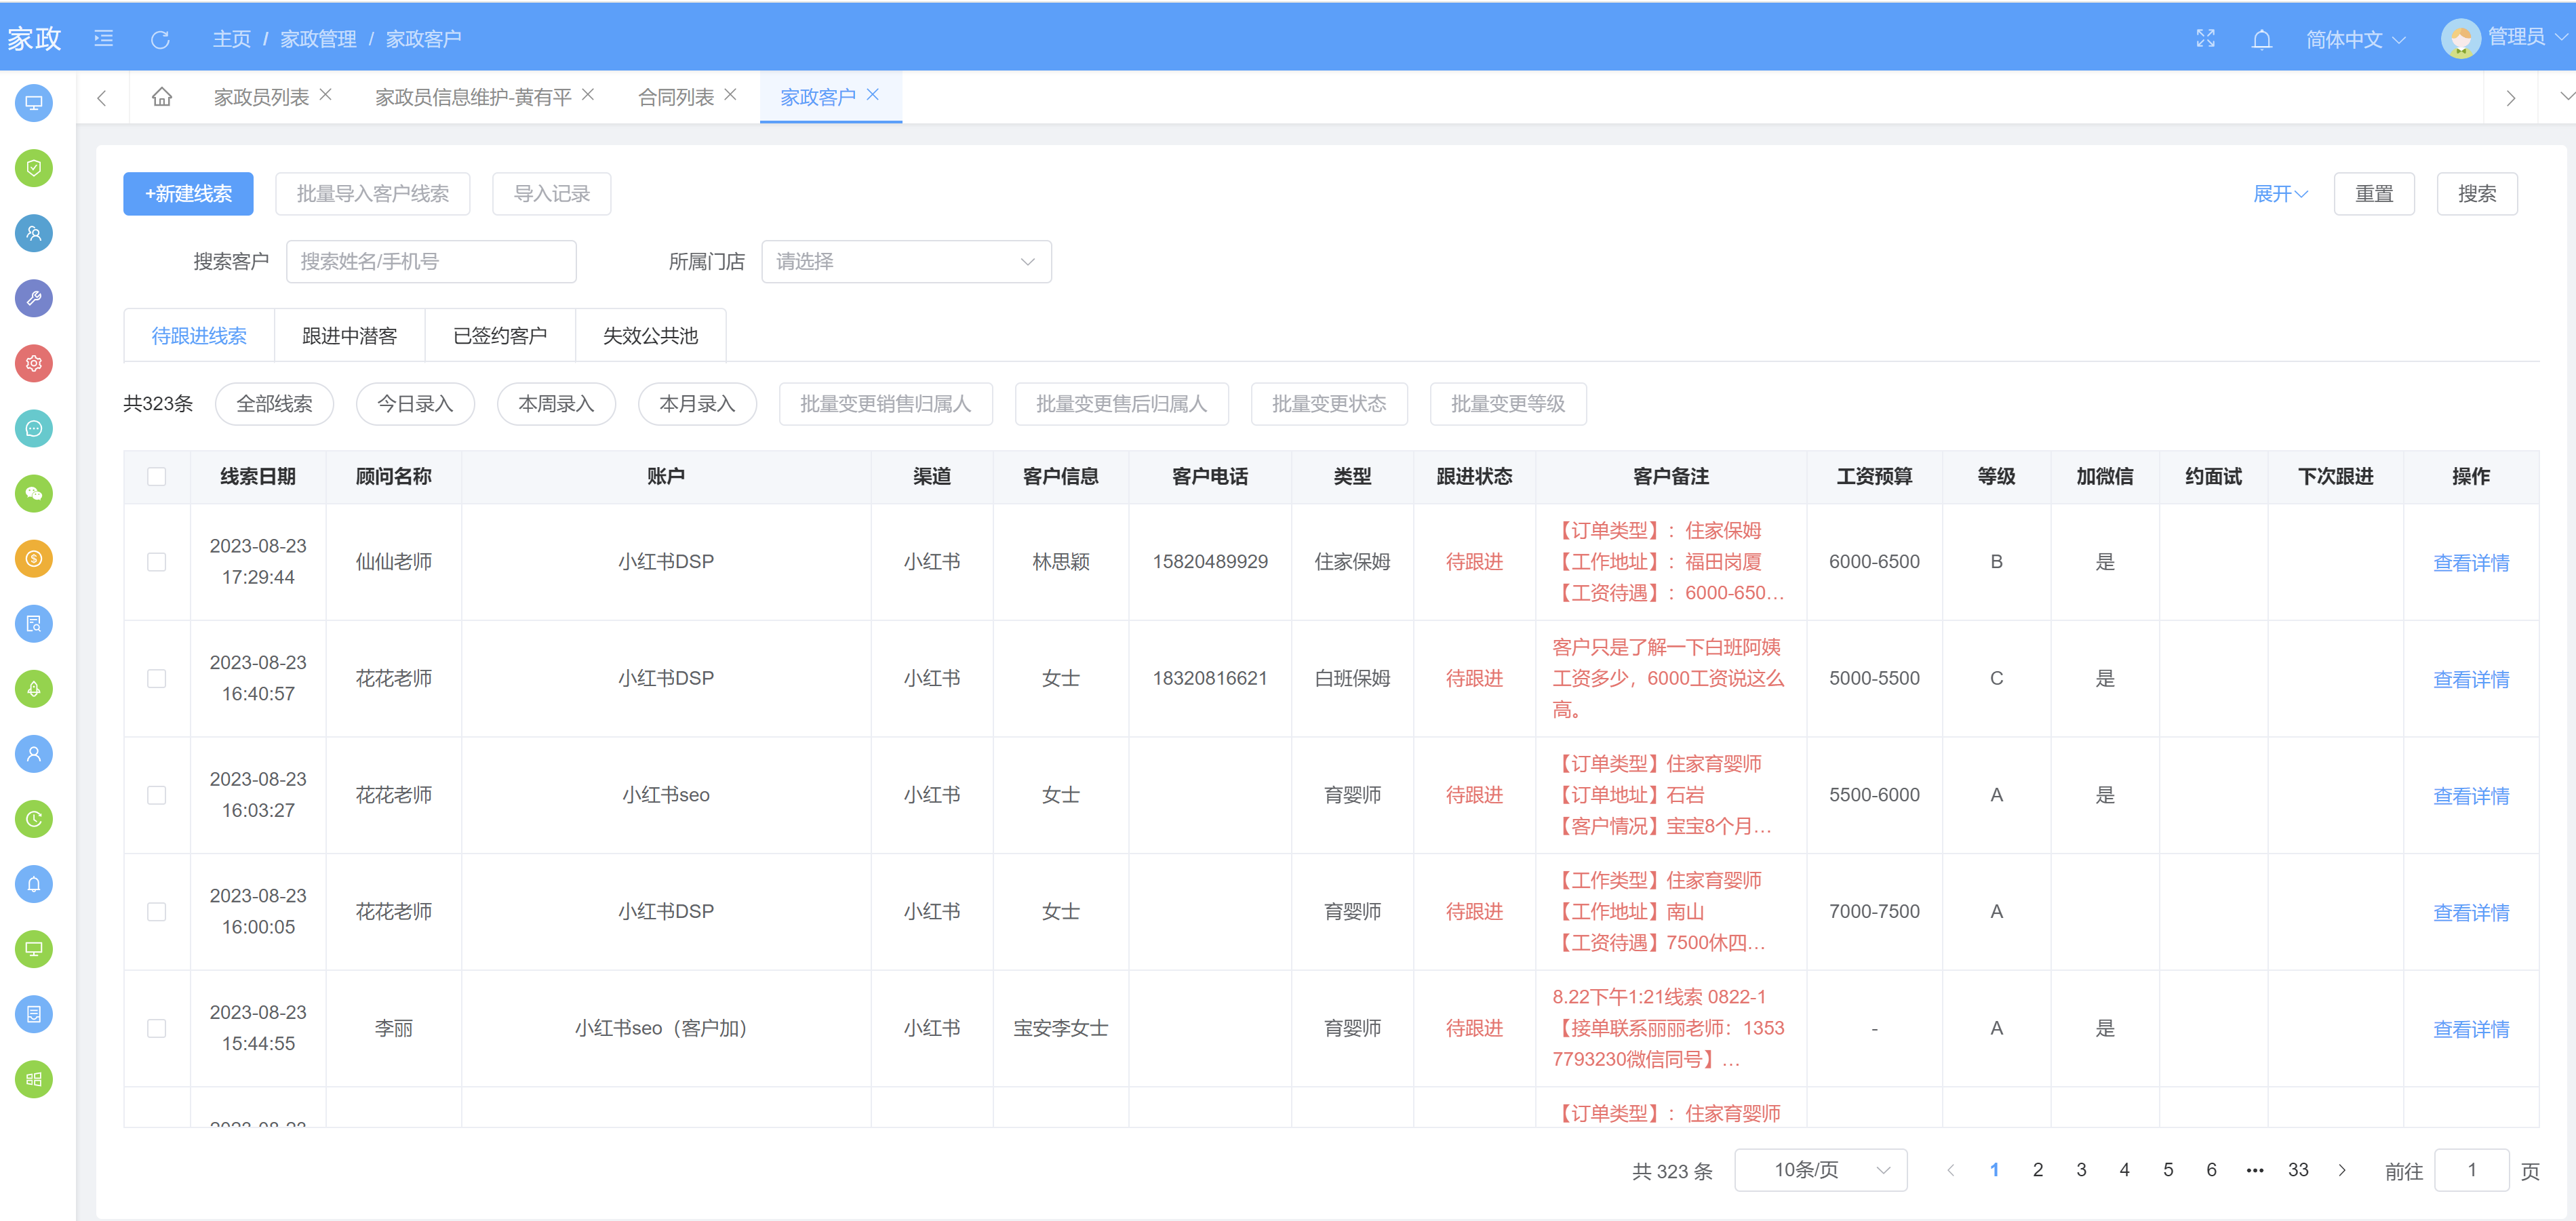The width and height of the screenshot is (2576, 1221).
Task: Check the row dated 2023-08-23 16:03:27
Action: [x=157, y=795]
